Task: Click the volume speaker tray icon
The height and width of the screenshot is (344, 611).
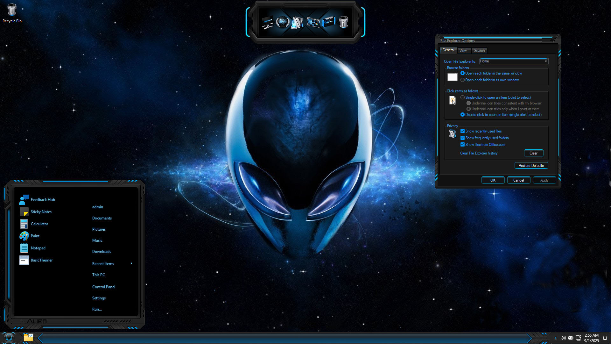Action: (x=563, y=338)
